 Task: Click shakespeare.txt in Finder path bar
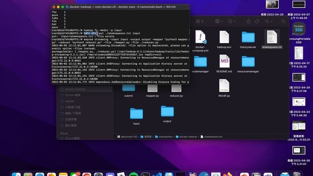point(211,137)
